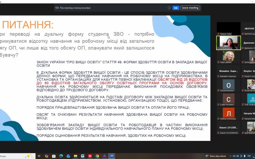Select the Іван Фершт participant video tile
This screenshot has width=255, height=159.
[x=248, y=128]
